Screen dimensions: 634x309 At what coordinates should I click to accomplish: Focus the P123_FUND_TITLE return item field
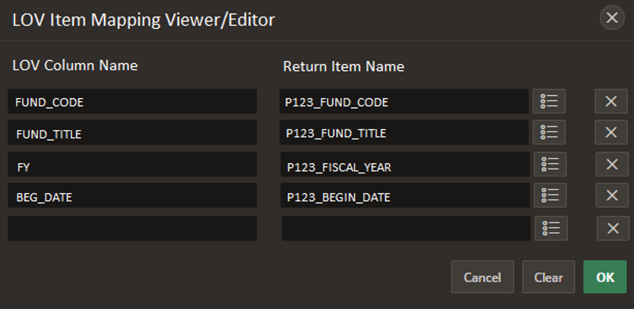[404, 132]
